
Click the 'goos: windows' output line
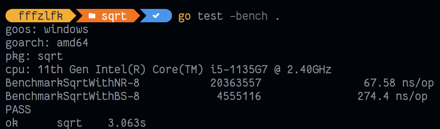47,30
